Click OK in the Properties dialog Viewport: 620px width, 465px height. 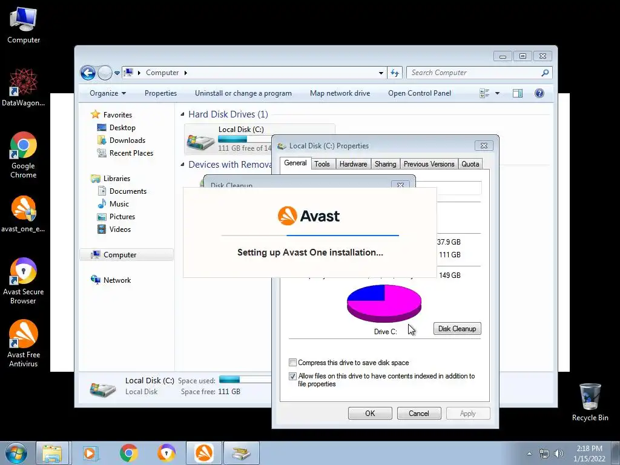tap(370, 413)
